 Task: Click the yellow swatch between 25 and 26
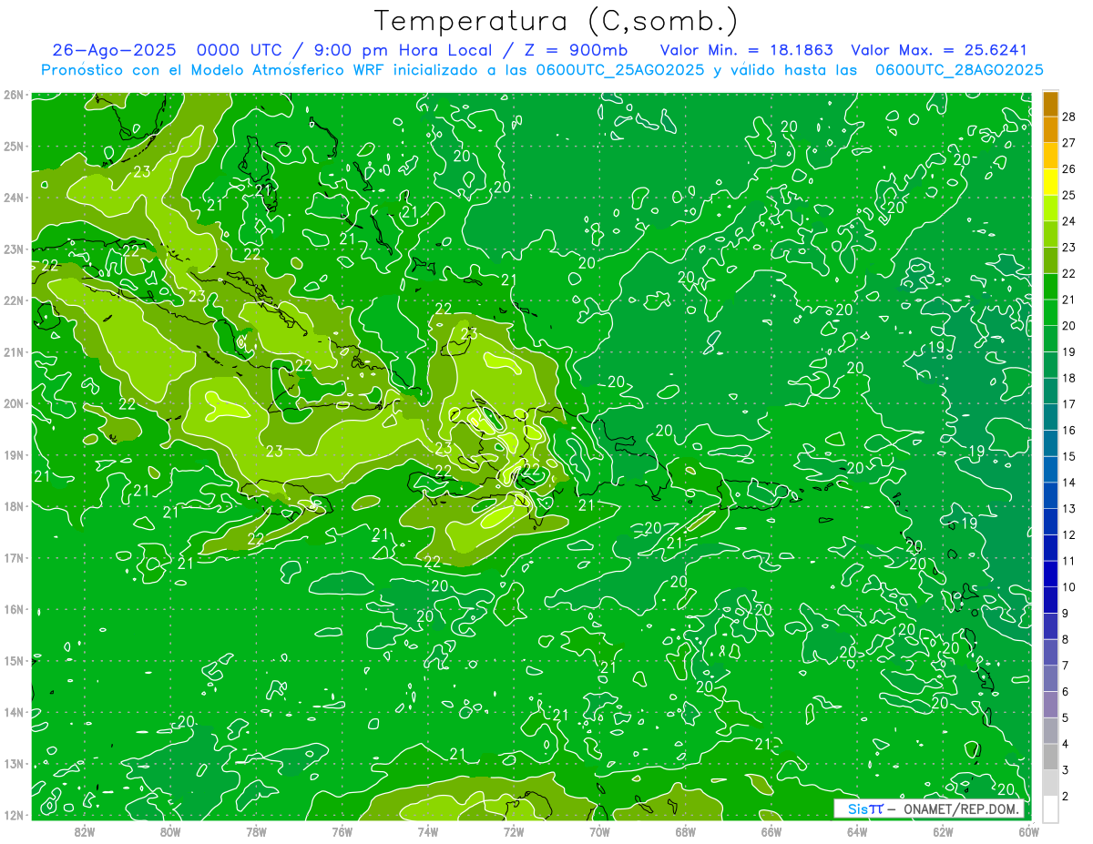[1050, 182]
